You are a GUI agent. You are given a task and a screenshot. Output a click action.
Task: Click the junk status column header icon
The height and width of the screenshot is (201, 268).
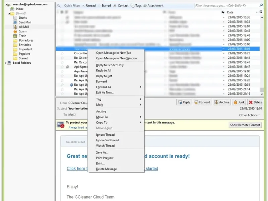pyautogui.click(x=223, y=12)
